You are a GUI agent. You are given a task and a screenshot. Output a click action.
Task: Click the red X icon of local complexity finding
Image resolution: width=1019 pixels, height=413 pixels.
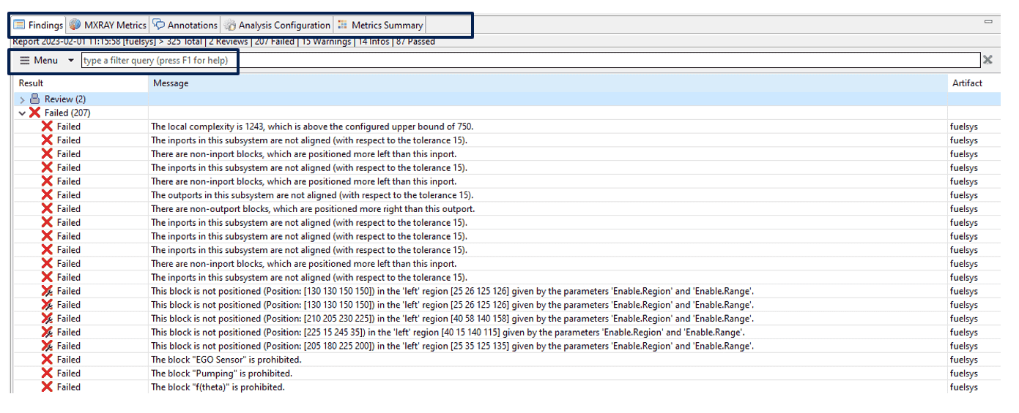point(47,126)
